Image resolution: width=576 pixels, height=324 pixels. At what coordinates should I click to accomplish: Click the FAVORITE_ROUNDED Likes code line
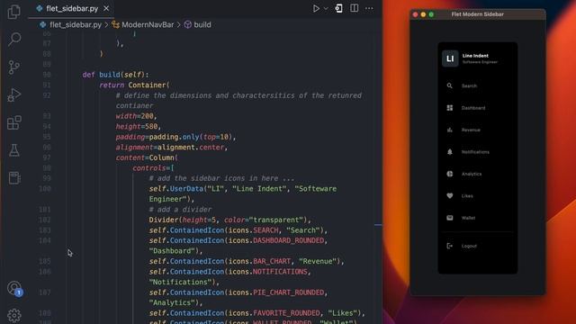257,313
